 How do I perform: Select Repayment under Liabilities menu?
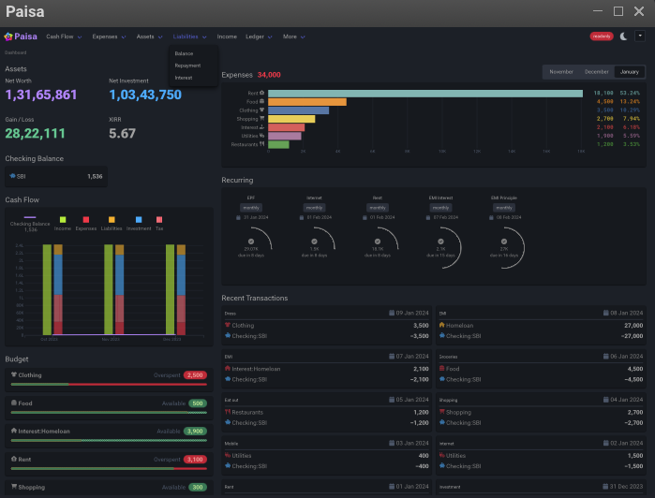tap(187, 66)
